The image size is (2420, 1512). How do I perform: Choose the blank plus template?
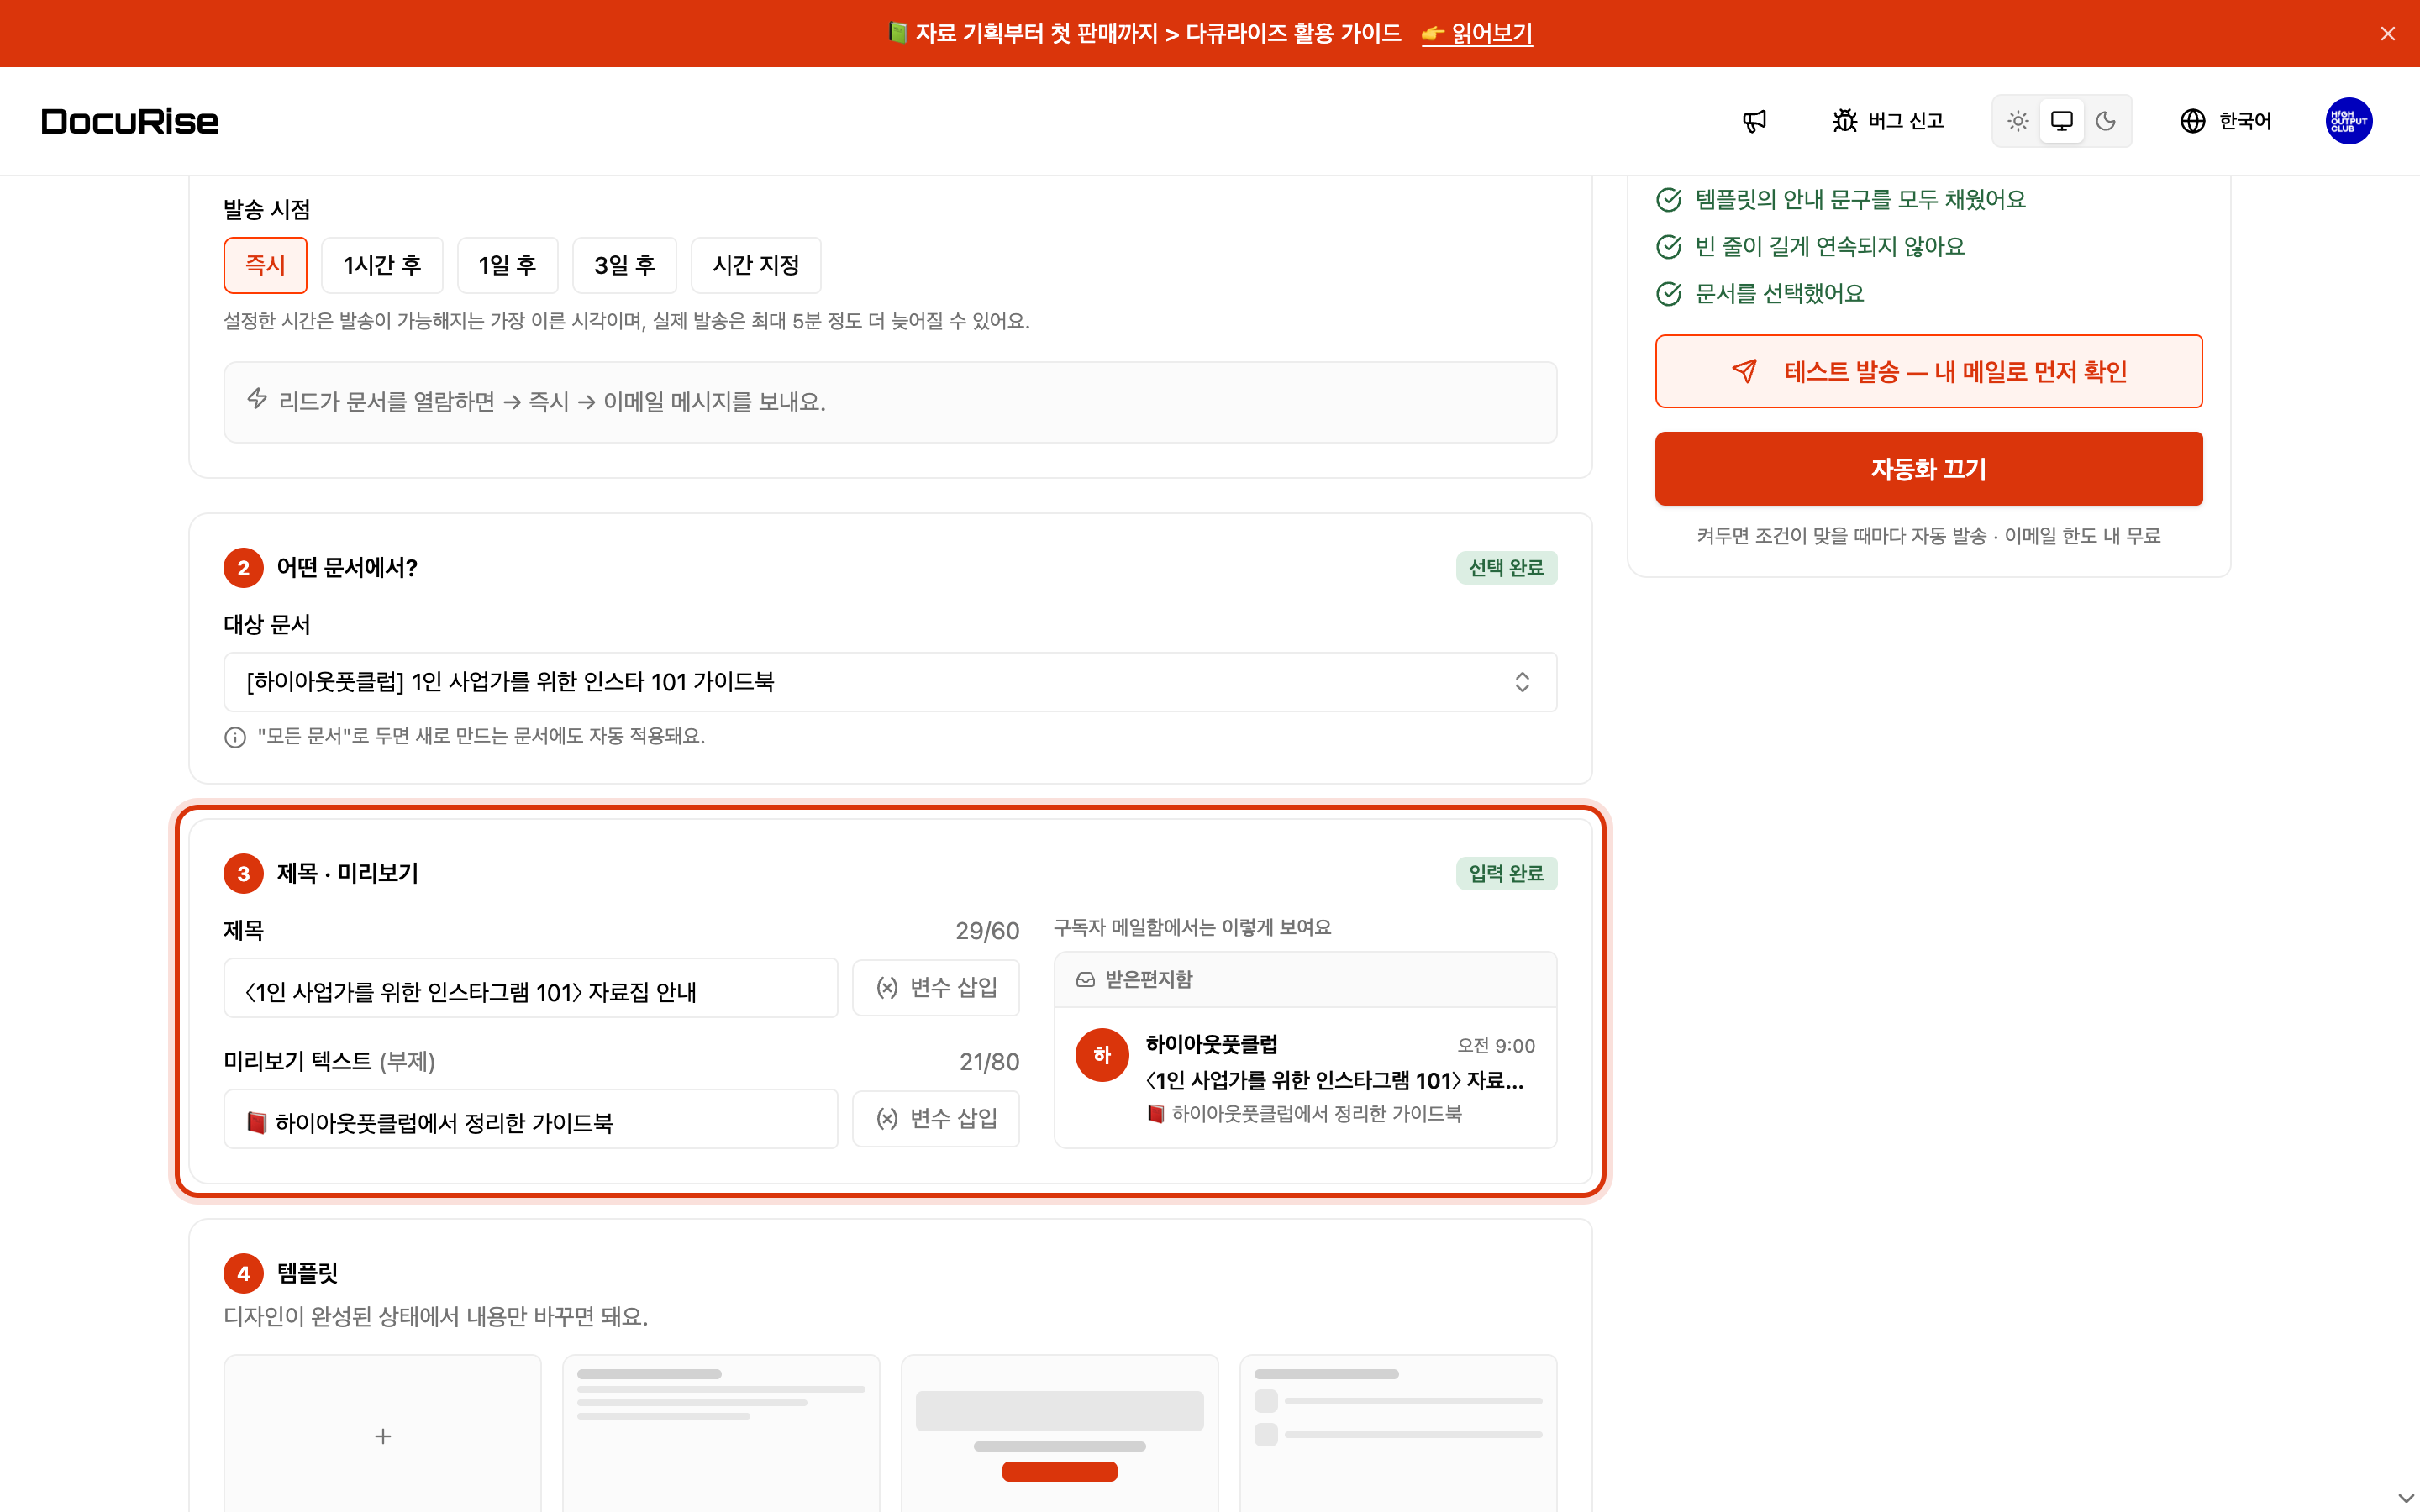click(x=382, y=1434)
